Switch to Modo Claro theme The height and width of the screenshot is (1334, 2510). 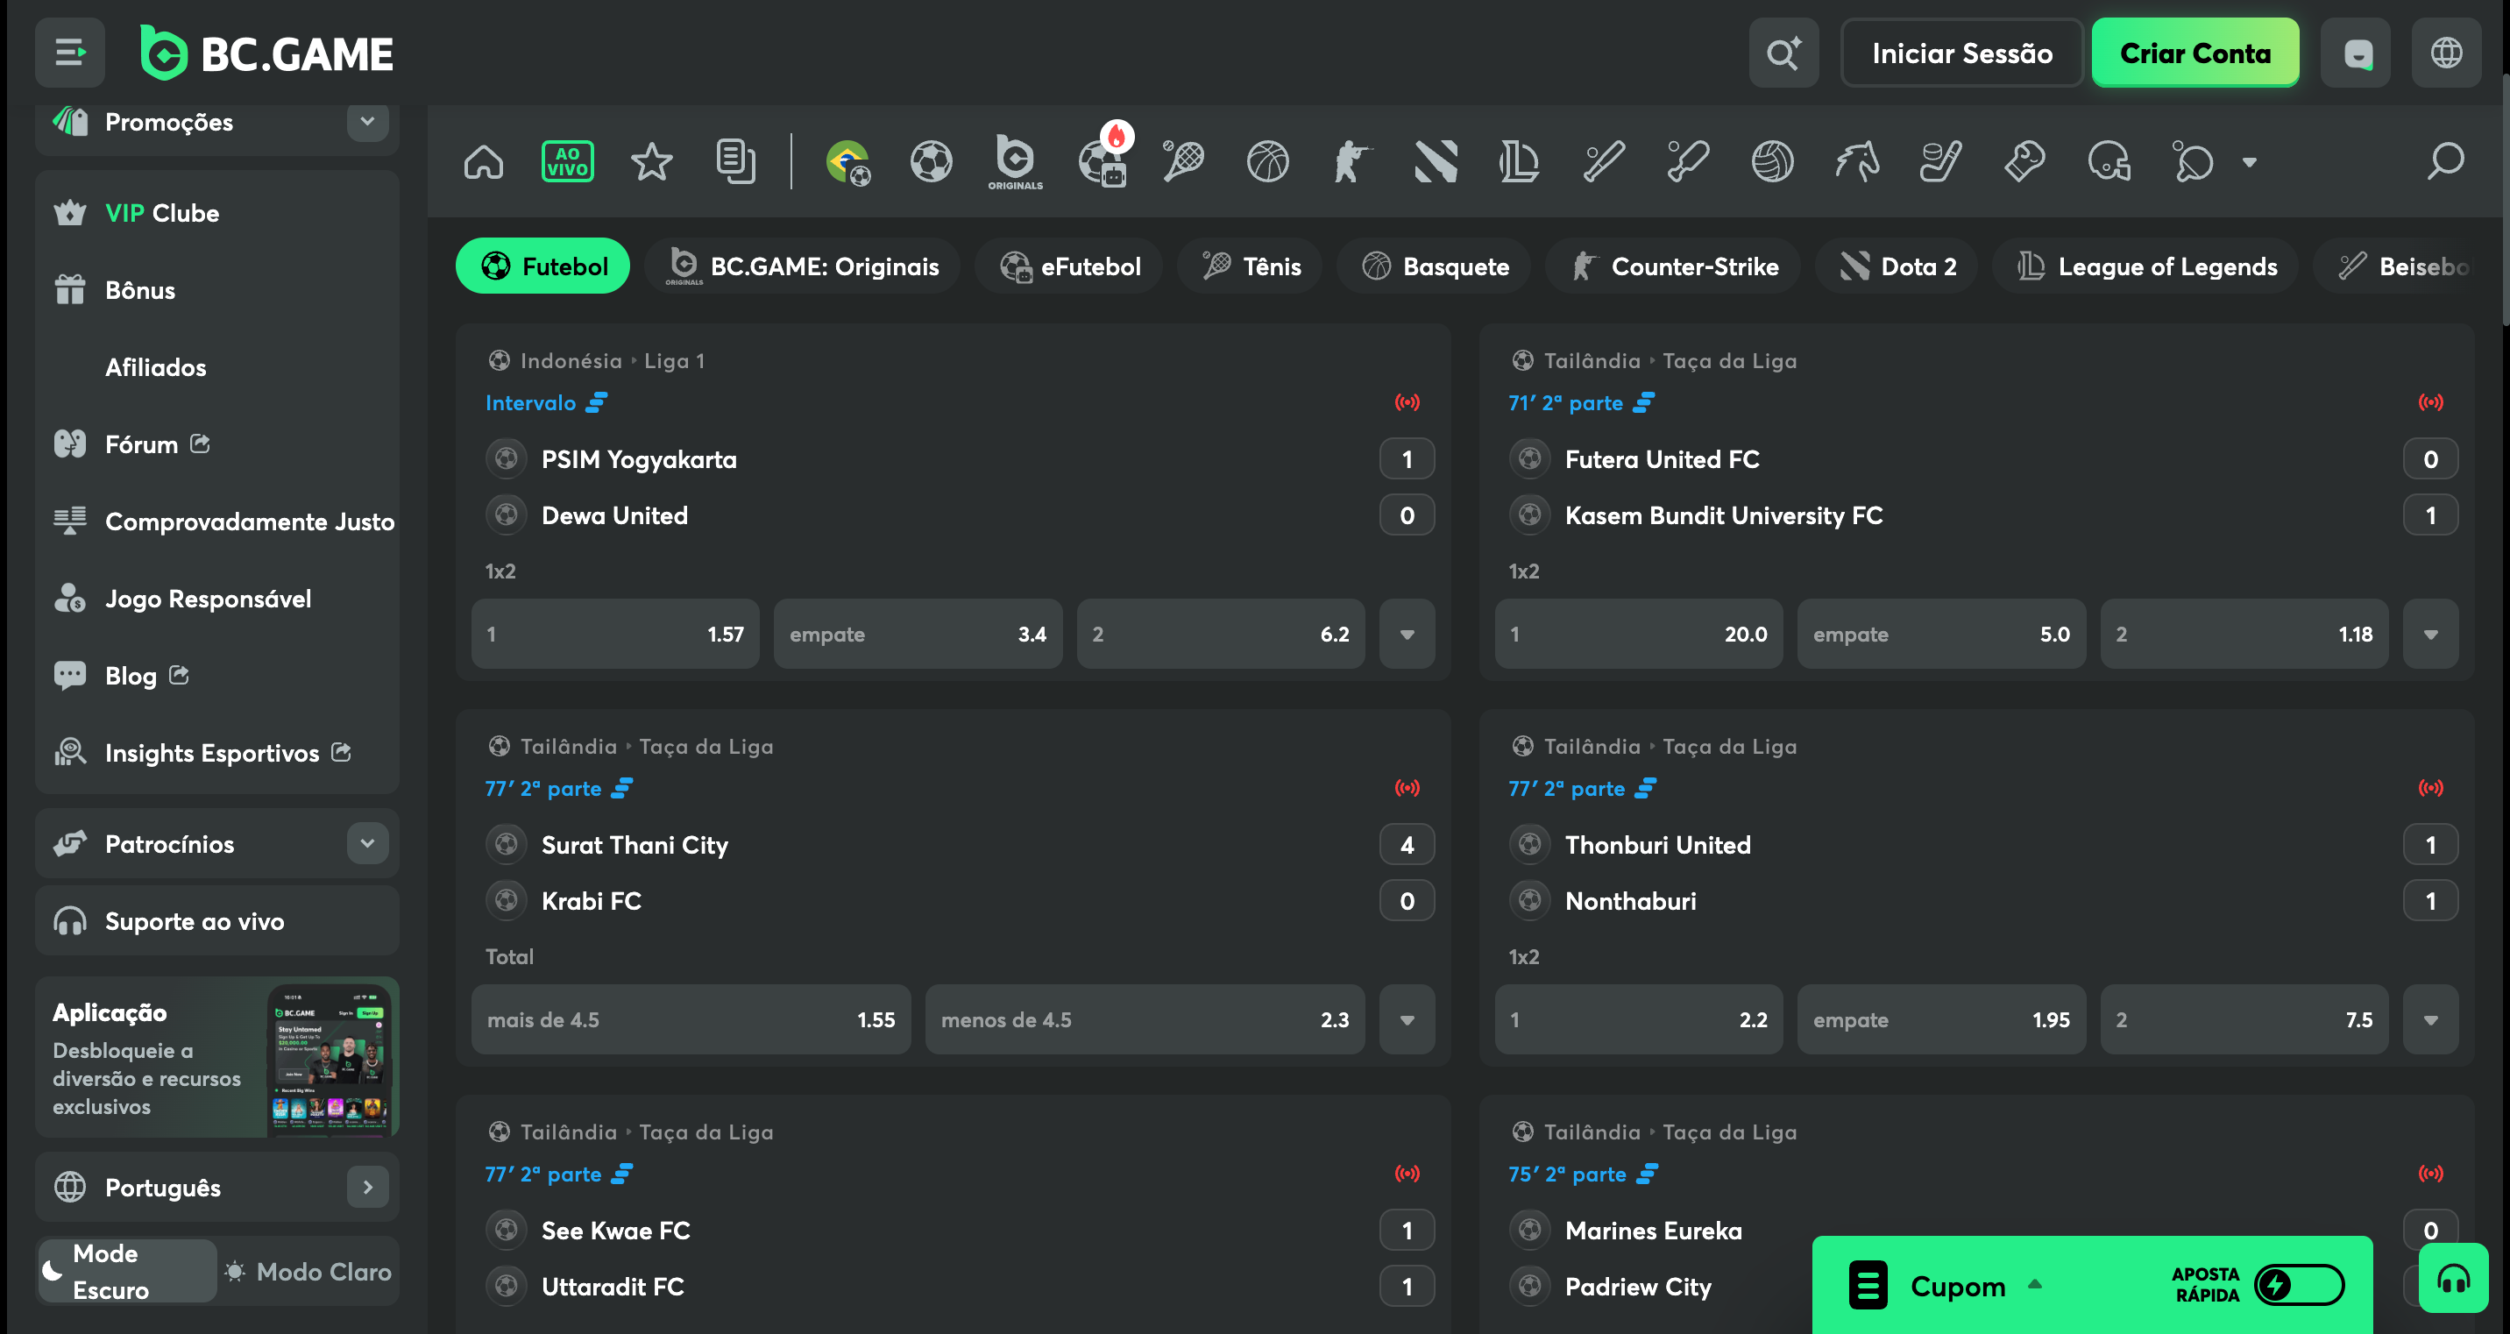coord(308,1272)
